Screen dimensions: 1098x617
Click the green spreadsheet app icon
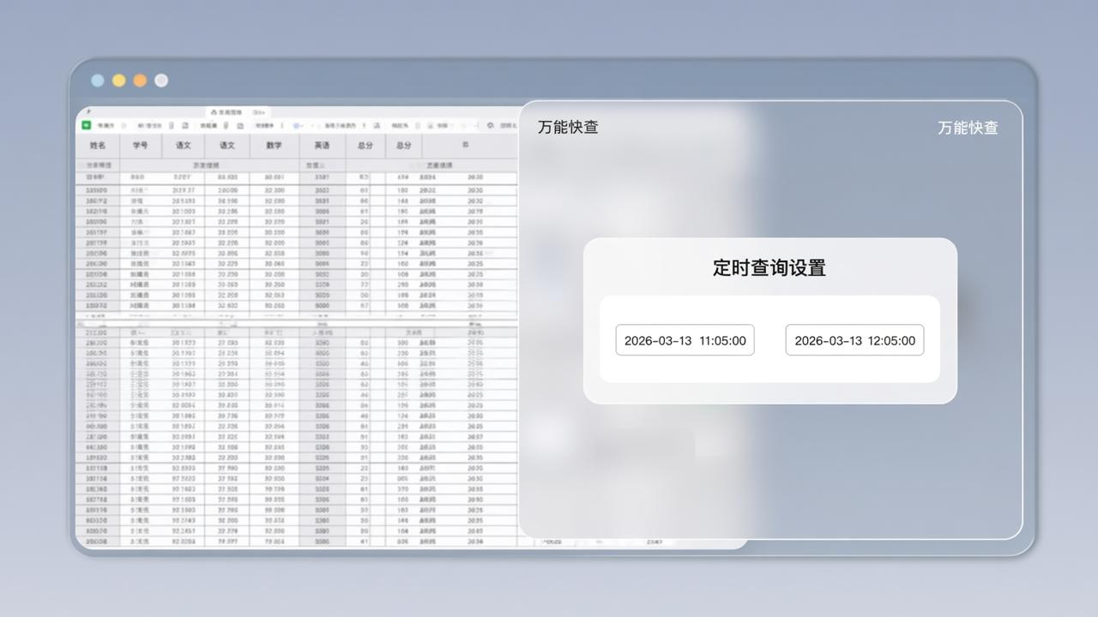pos(87,125)
